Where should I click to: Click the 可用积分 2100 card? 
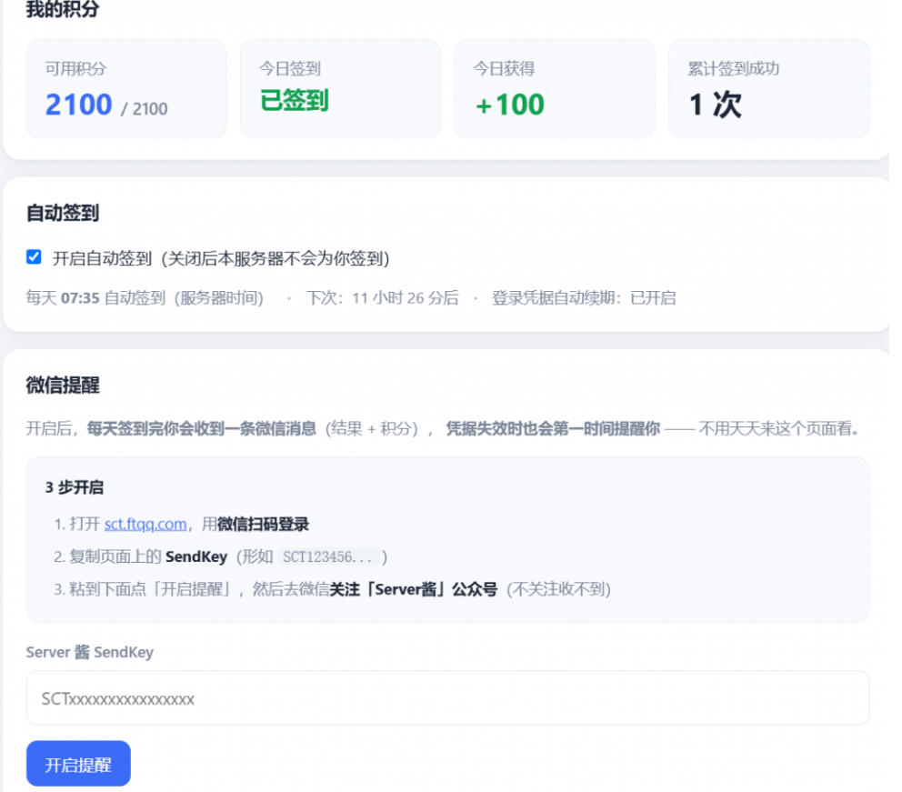pos(126,89)
